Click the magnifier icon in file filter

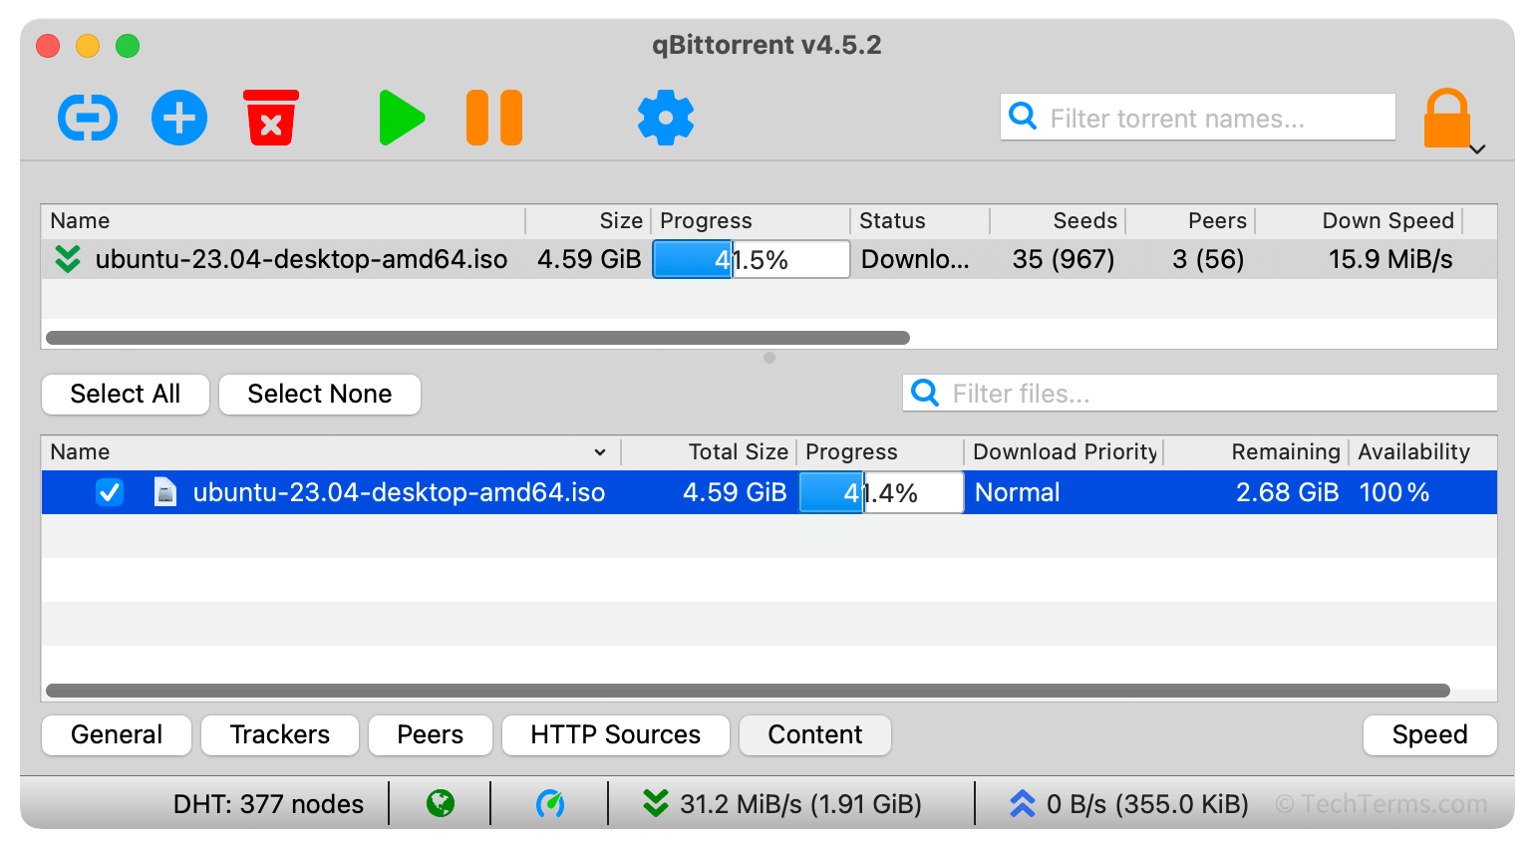click(x=925, y=393)
